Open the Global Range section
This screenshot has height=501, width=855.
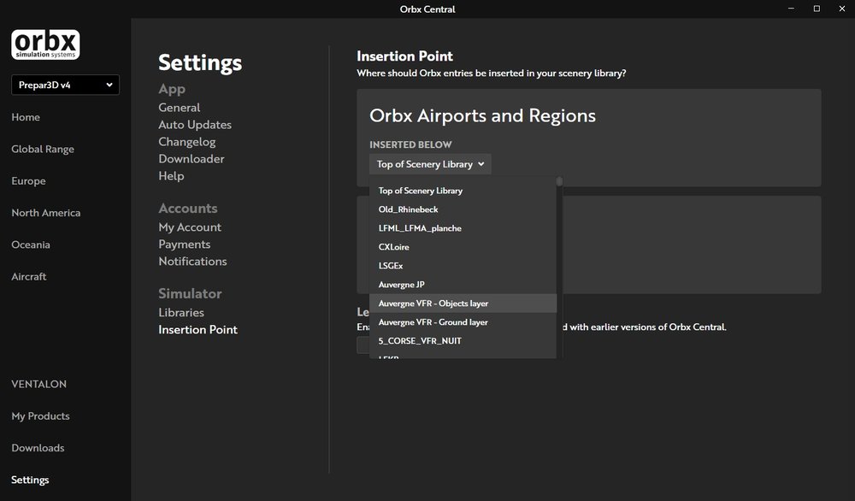click(x=43, y=149)
